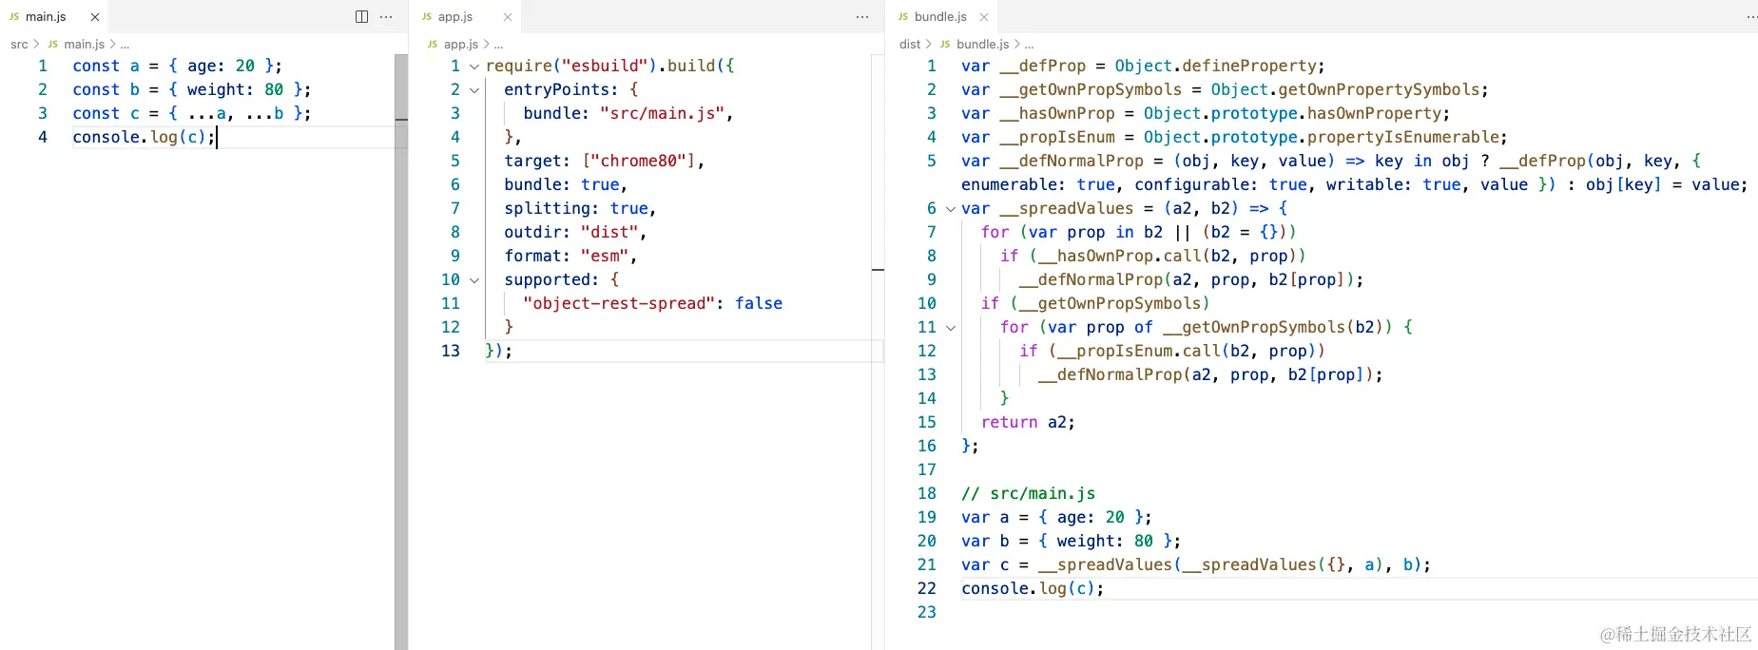Image resolution: width=1758 pixels, height=650 pixels.
Task: Click the src breadcrumb in main.js pane
Action: (19, 44)
